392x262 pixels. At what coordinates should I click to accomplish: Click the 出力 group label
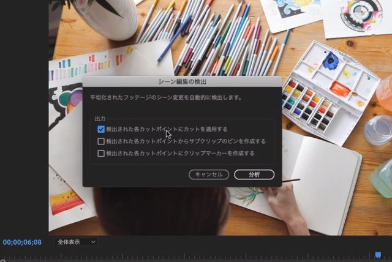(x=100, y=119)
